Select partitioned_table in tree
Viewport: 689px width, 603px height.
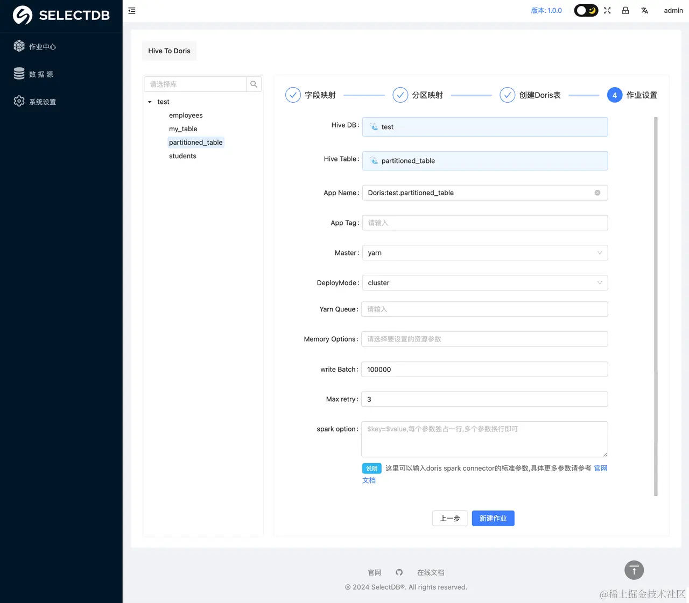pos(195,143)
